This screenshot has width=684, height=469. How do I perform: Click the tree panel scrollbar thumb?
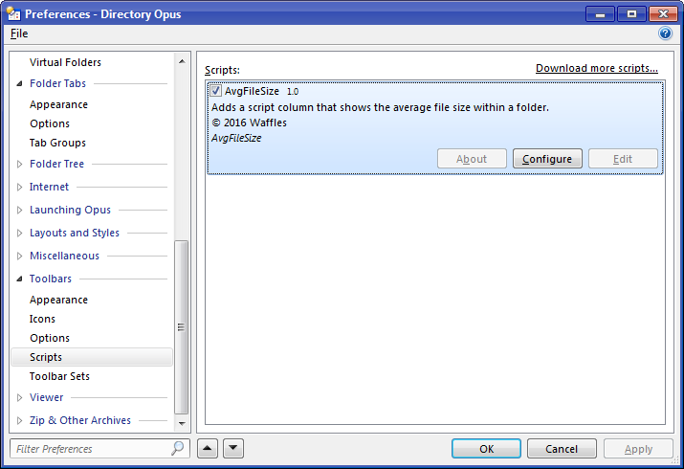[x=182, y=327]
